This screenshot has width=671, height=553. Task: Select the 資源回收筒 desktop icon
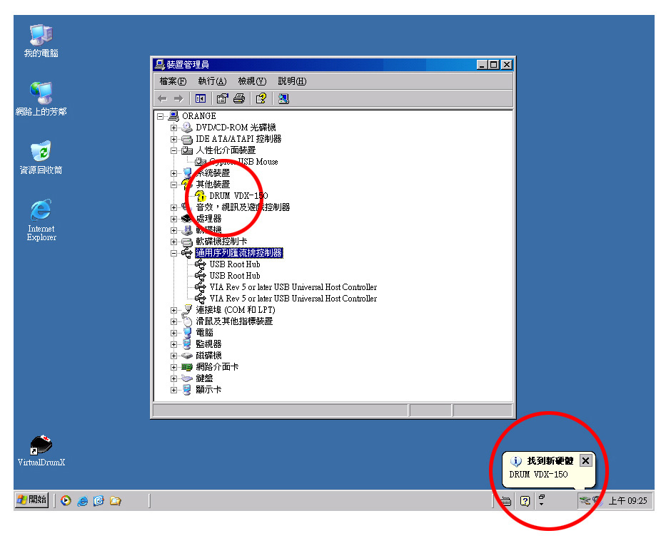(41, 152)
